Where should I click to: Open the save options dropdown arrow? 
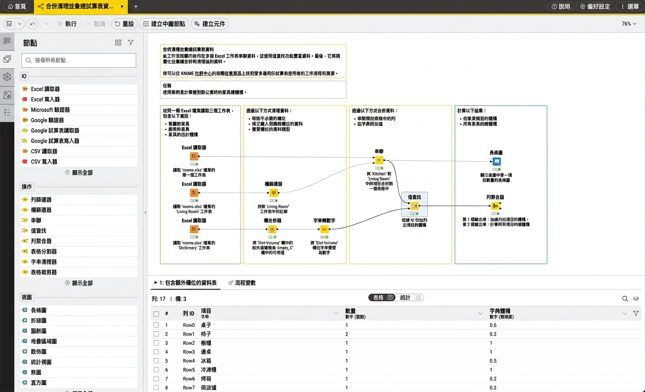20,24
